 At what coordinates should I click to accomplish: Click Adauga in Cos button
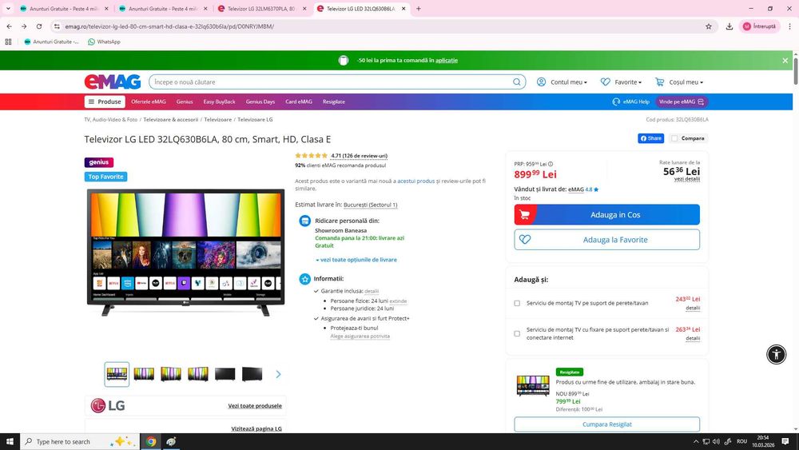click(607, 214)
